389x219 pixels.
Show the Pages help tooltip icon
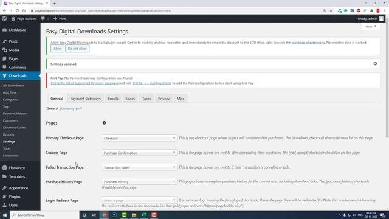tap(104, 123)
